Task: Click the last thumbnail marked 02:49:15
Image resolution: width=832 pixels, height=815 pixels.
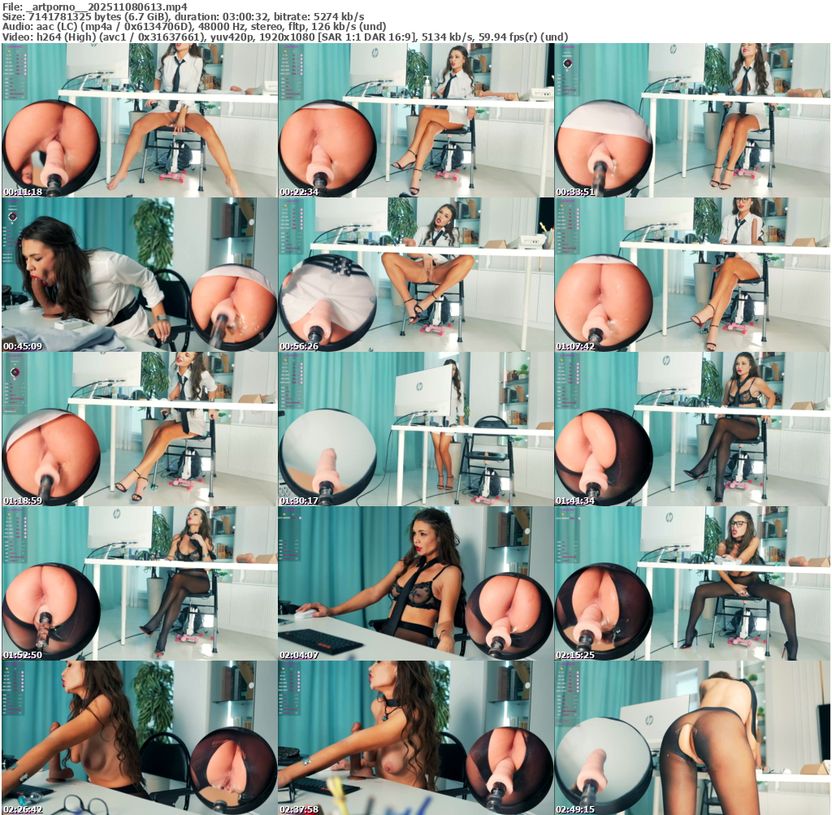Action: tap(692, 738)
